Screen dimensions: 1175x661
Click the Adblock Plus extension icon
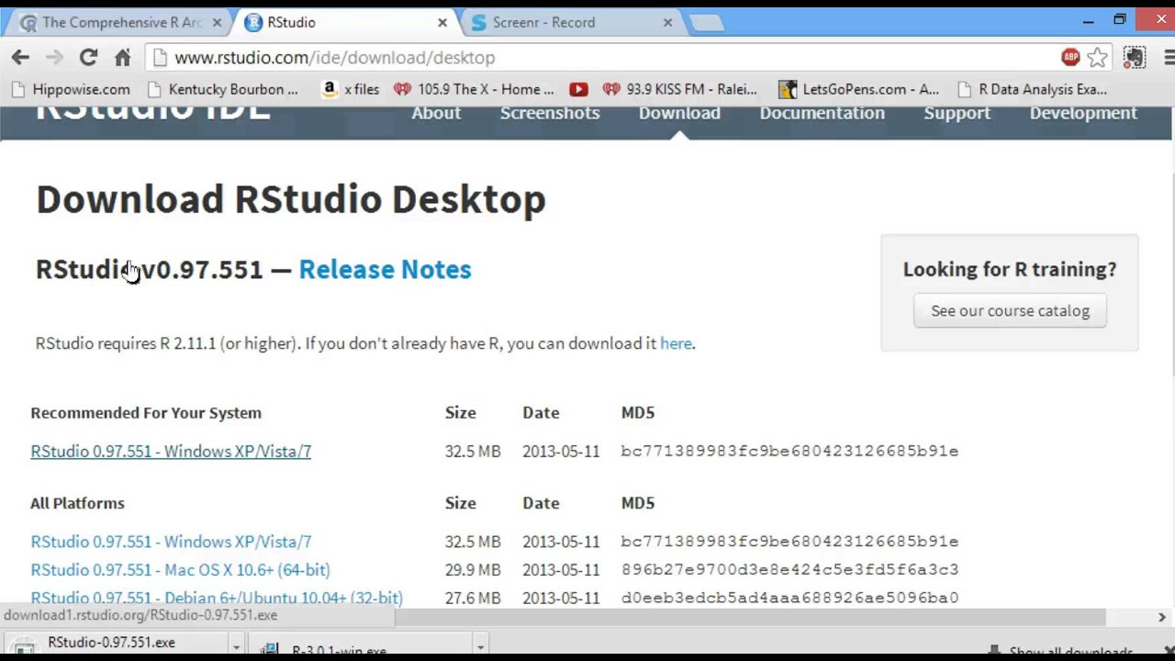pyautogui.click(x=1070, y=57)
